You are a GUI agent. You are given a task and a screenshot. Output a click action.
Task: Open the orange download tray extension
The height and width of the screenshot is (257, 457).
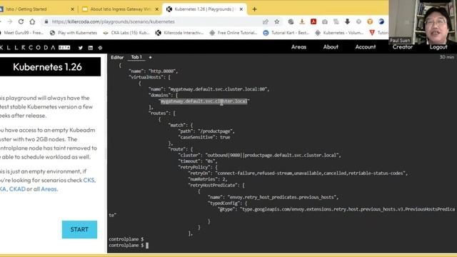(302, 21)
